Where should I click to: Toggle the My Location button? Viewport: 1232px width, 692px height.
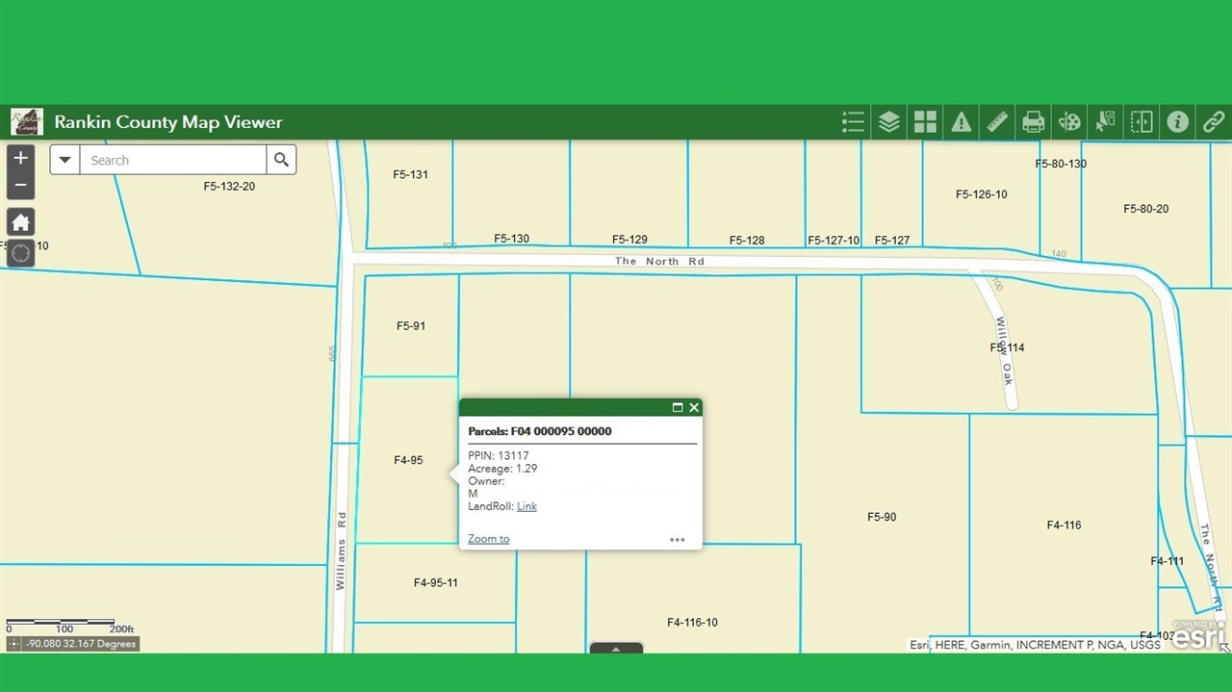[20, 253]
